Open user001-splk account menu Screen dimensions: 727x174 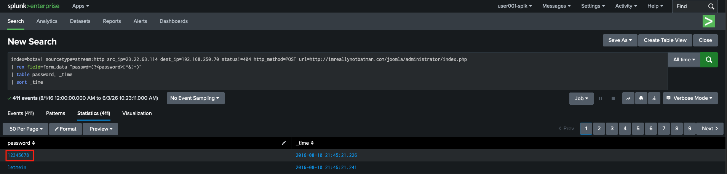(x=515, y=6)
